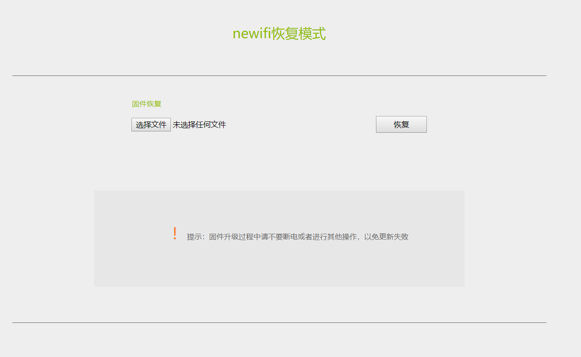The image size is (581, 357).
Task: Click the exclamation mark beside the tip
Action: (174, 233)
